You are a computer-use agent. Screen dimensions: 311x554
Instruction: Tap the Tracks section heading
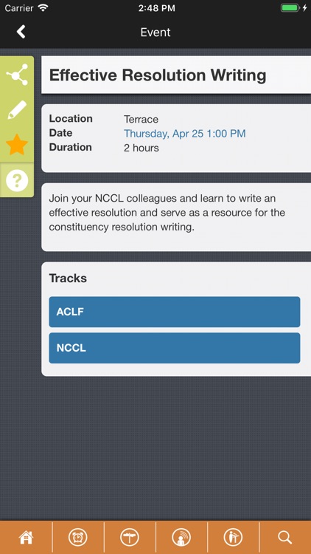68,278
